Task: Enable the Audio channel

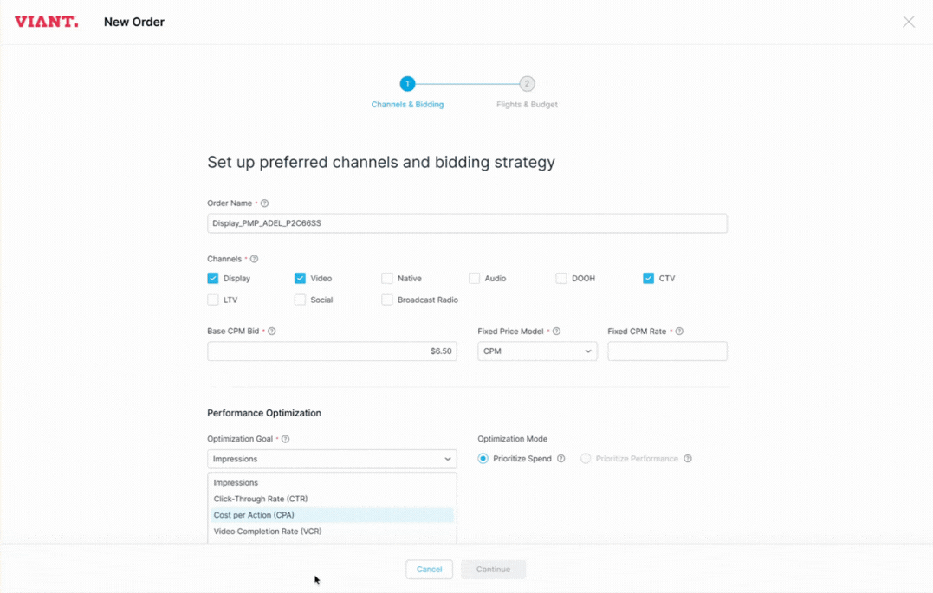Action: point(475,278)
